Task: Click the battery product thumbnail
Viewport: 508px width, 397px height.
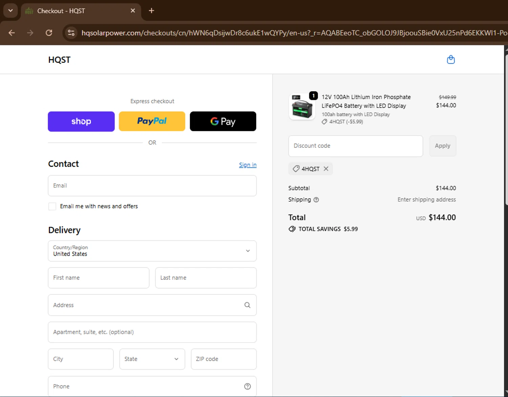Action: [302, 107]
